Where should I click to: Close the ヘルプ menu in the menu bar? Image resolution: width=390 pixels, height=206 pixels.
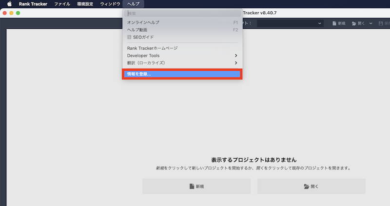133,4
